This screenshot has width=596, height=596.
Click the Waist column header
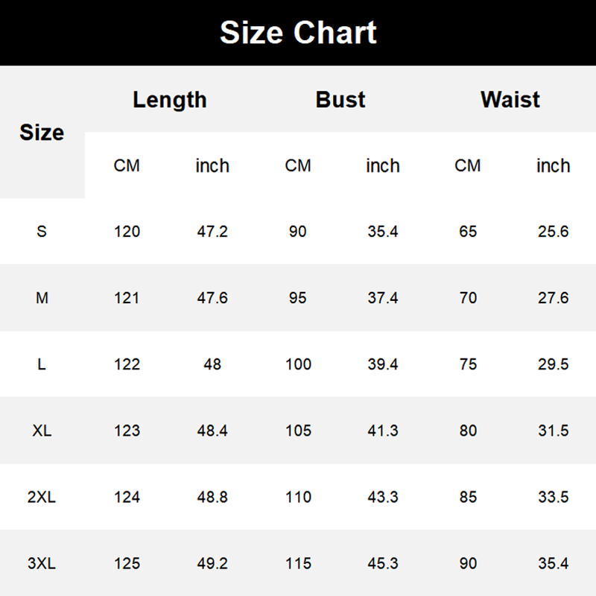click(510, 100)
